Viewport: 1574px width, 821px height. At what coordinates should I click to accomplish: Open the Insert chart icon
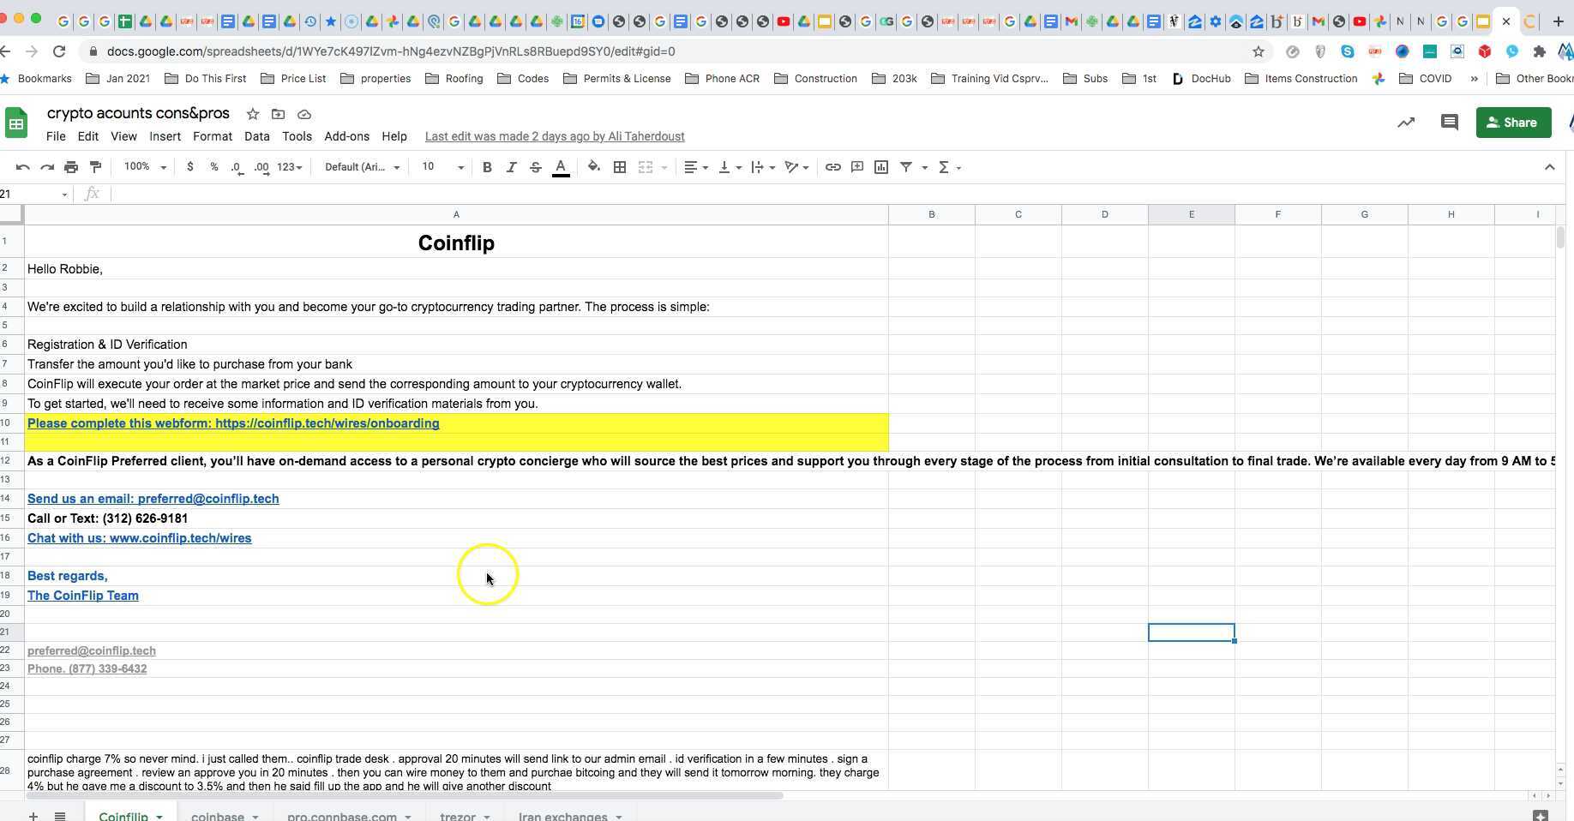[x=880, y=167]
